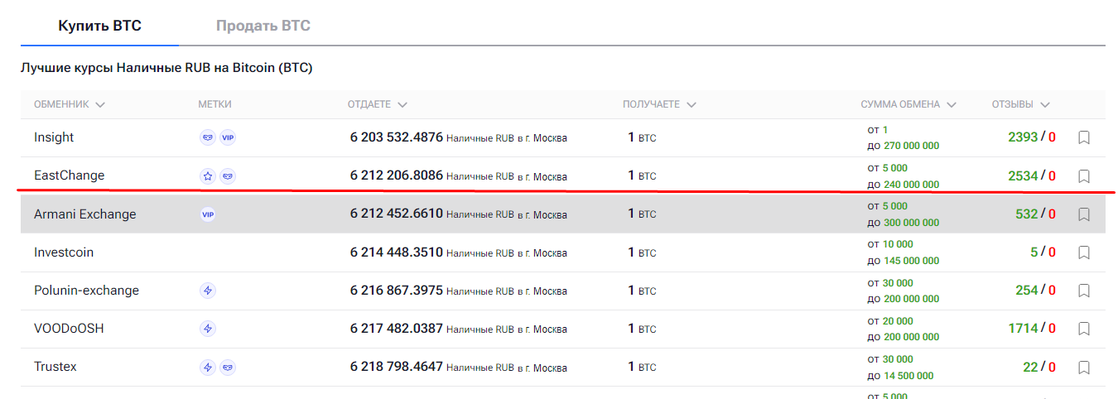1118x399 pixels.
Task: Click the VIP badge for Insight
Action: tap(228, 137)
